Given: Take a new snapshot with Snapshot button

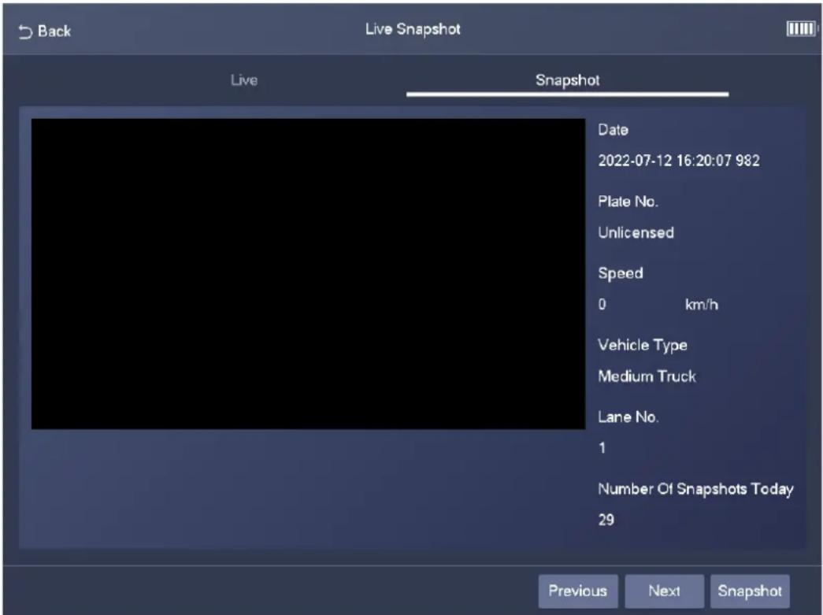Looking at the screenshot, I should (750, 591).
